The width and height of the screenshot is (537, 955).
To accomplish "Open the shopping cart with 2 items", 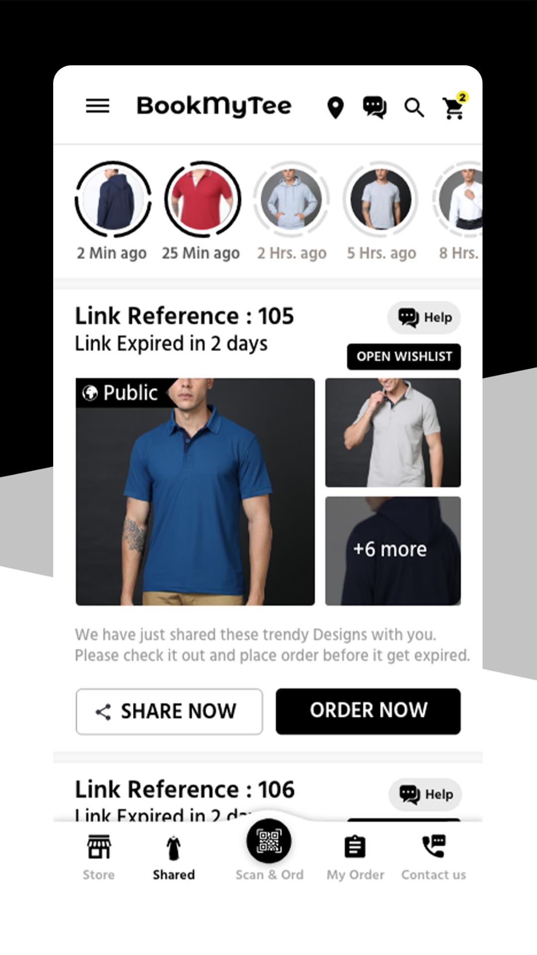I will point(454,106).
